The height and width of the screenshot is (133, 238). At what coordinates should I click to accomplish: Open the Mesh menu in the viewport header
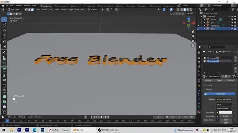click(x=57, y=10)
